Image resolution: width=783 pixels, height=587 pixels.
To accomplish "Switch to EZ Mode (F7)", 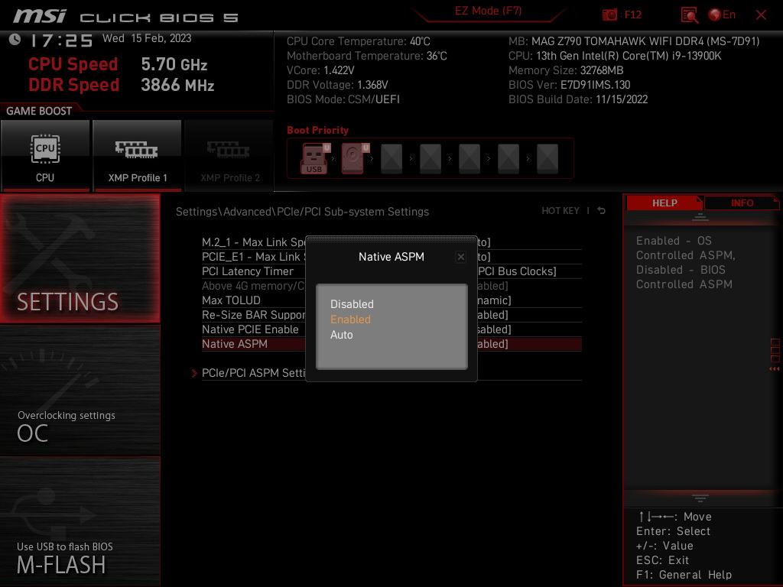I will pyautogui.click(x=488, y=11).
